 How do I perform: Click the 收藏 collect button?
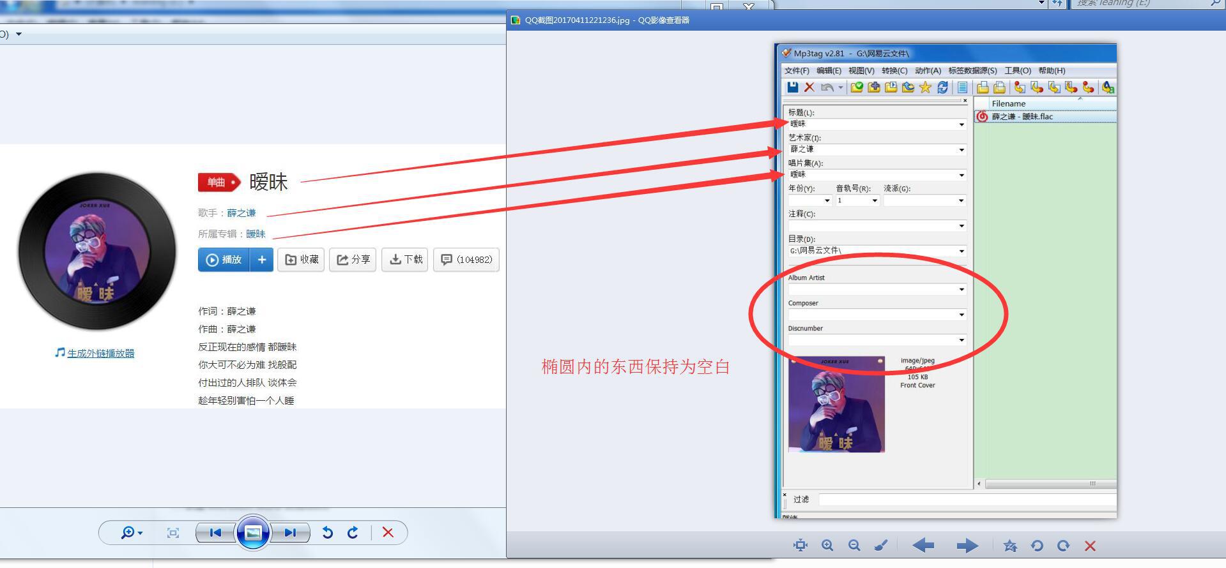[x=301, y=260]
